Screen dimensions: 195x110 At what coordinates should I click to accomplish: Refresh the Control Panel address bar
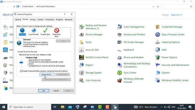tap(158, 7)
